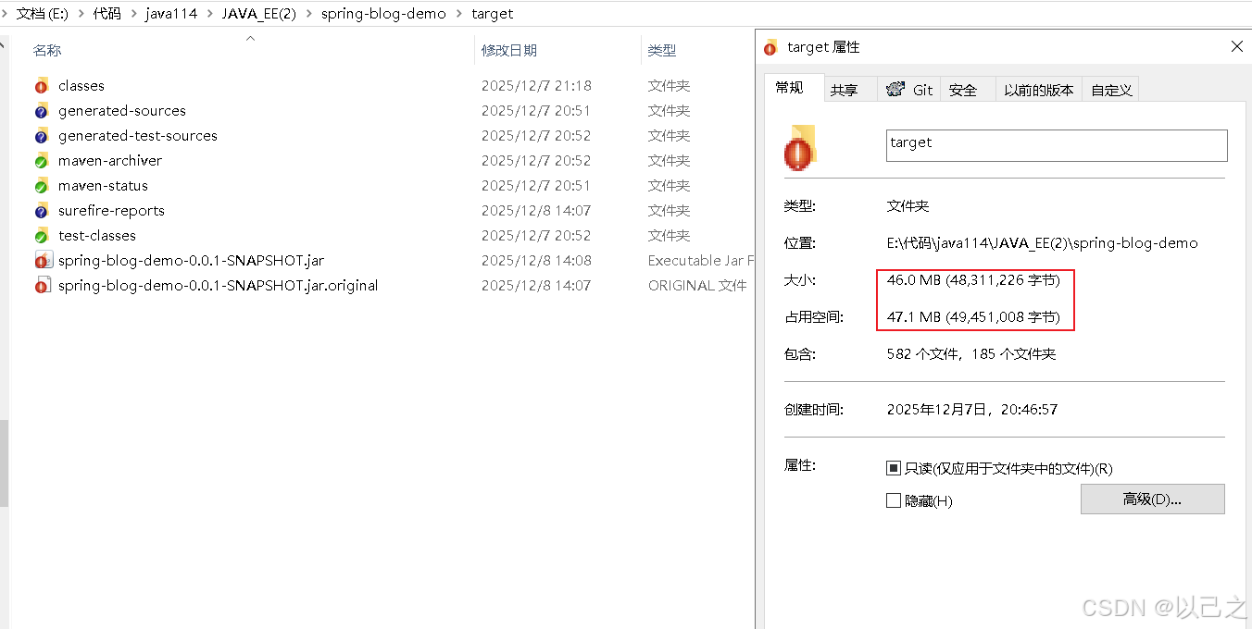Image resolution: width=1252 pixels, height=629 pixels.
Task: Switch to the 安全 tab
Action: [963, 89]
